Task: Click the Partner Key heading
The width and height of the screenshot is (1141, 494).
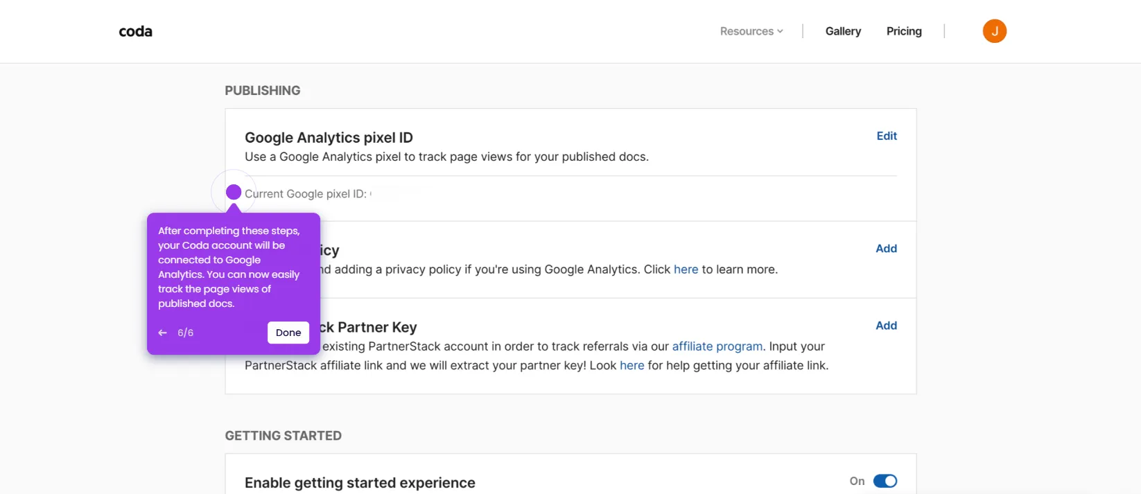Action: point(369,327)
